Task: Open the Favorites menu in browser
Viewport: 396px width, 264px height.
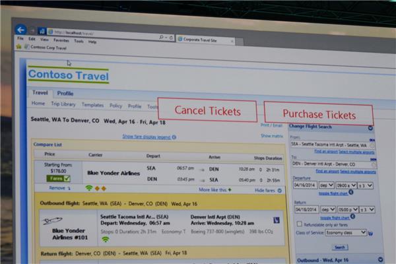Action: coord(61,40)
